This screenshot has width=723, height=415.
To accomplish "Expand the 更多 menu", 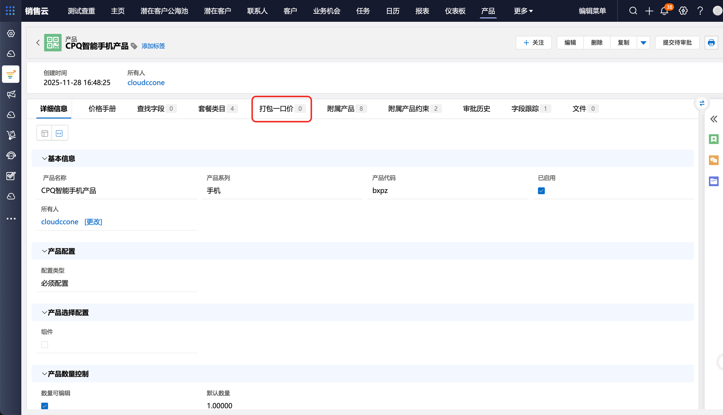I will pos(523,11).
